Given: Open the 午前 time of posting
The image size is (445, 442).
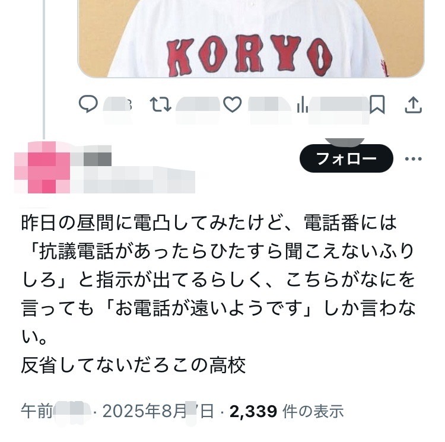Looking at the screenshot, I should [x=56, y=411].
